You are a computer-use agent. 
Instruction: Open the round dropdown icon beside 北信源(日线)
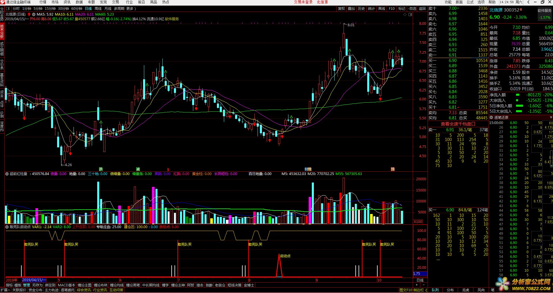coord(34,14)
